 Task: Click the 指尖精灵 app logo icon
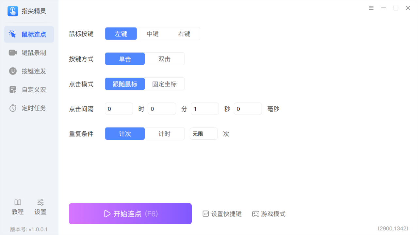tap(13, 11)
